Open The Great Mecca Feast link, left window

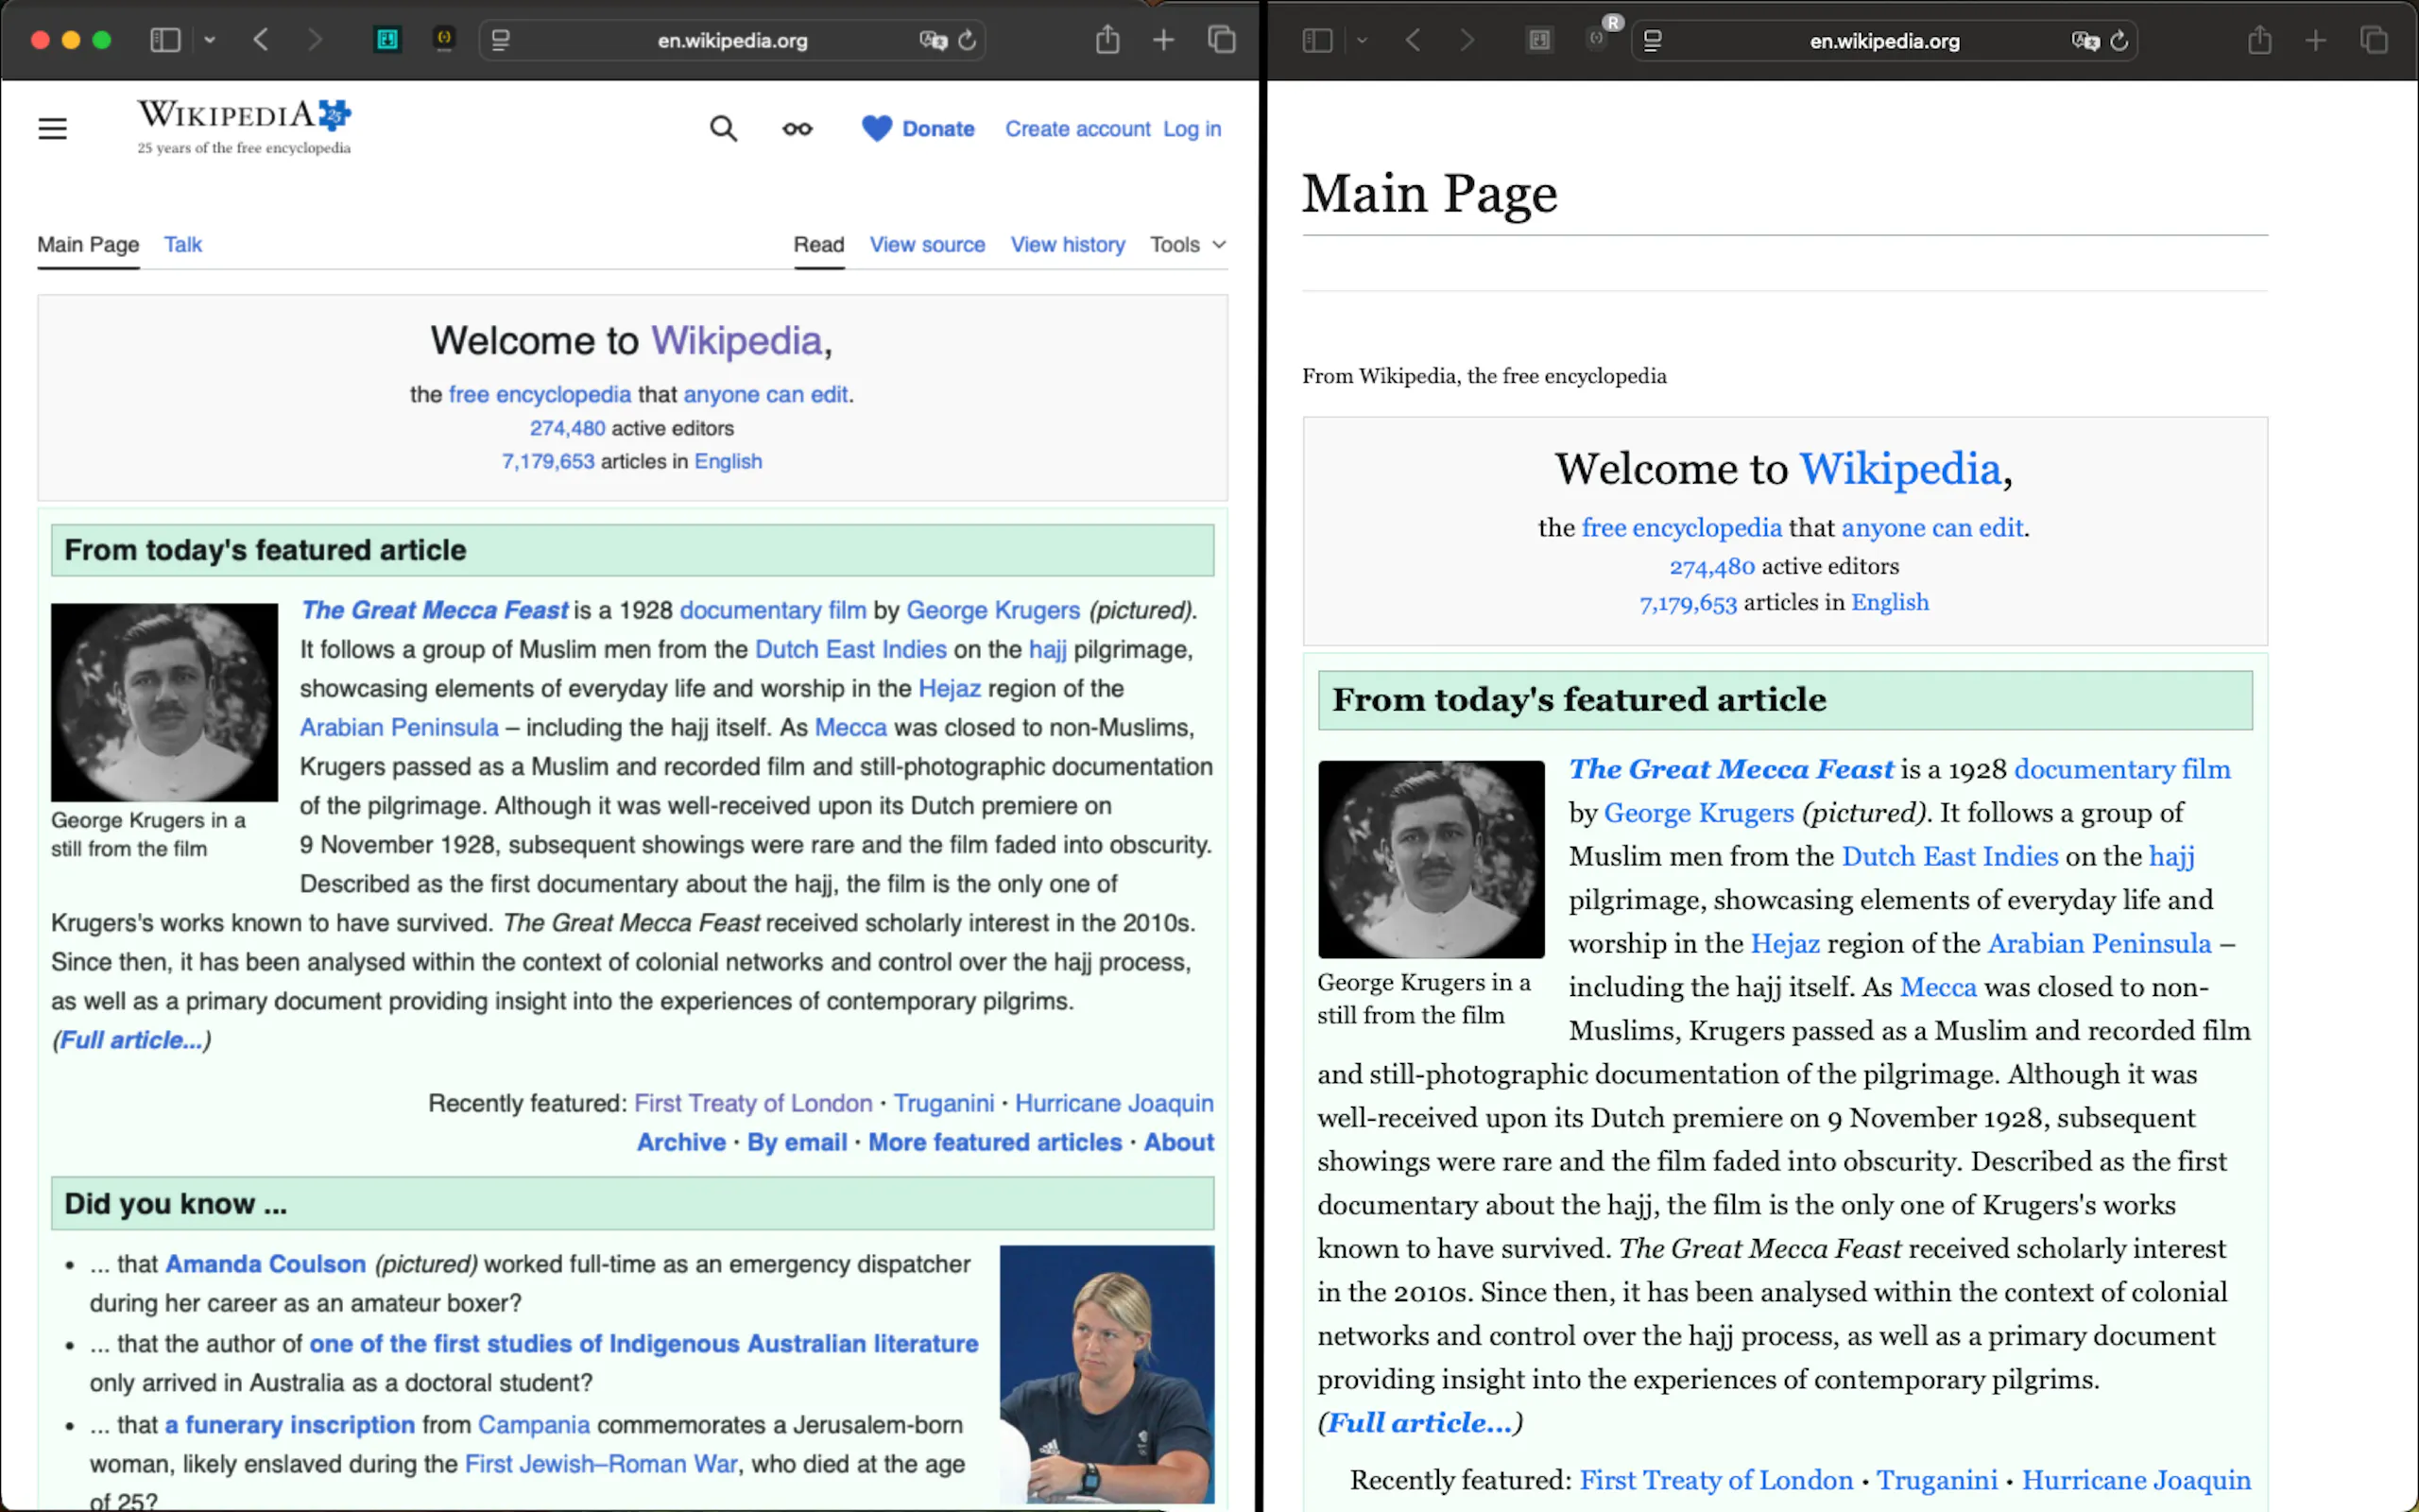tap(435, 610)
